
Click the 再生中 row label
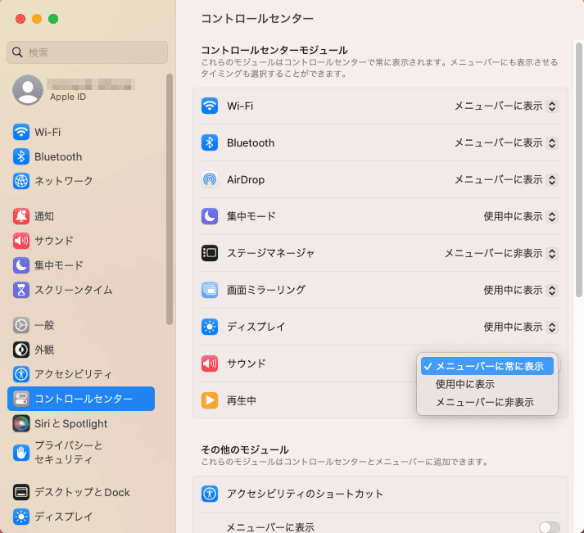tap(242, 400)
